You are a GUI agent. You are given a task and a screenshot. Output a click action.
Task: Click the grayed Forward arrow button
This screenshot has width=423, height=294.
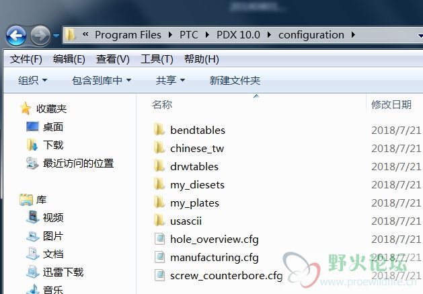coord(40,36)
